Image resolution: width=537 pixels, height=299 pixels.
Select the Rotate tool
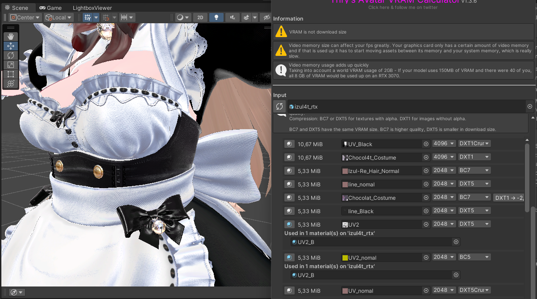pos(11,55)
